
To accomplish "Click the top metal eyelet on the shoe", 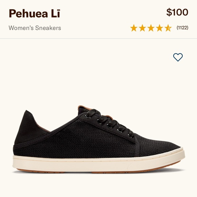I will [87, 116].
